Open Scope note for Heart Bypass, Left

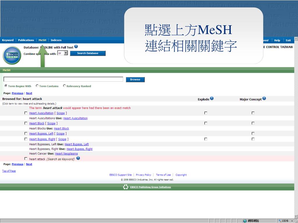[61, 134]
